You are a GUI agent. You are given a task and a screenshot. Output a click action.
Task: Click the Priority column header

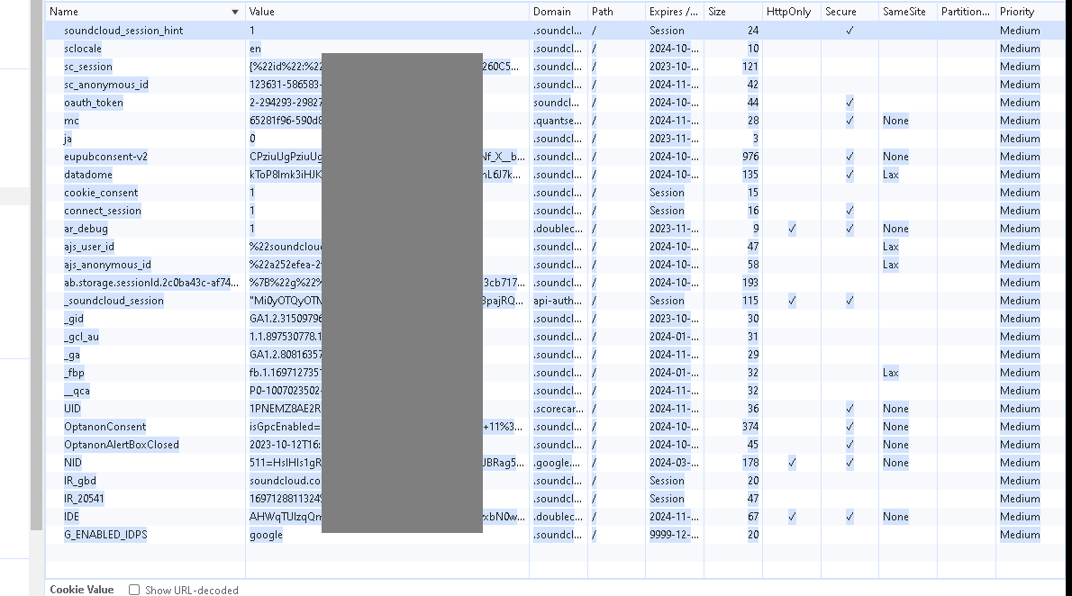[1031, 12]
